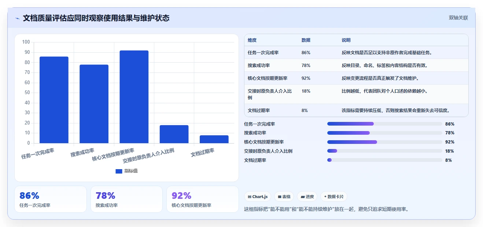
Task: Click the 78% value in table
Action: click(306, 66)
